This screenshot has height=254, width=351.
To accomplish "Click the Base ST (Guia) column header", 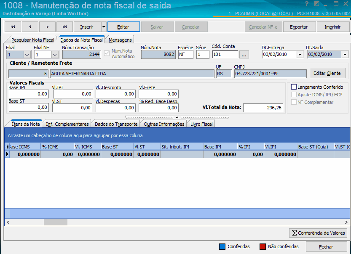I will tap(316, 147).
